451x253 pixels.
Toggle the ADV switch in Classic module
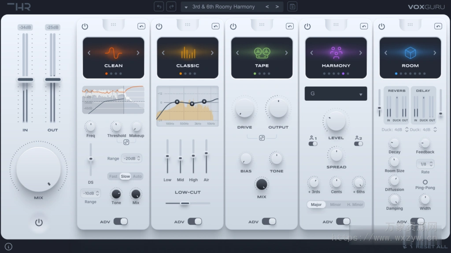pyautogui.click(x=195, y=221)
